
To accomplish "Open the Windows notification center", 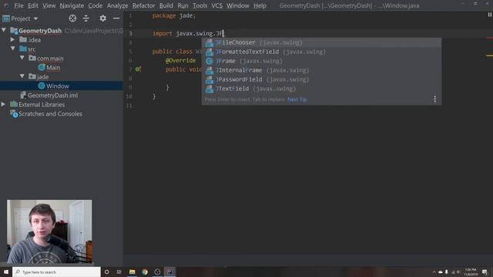I will click(x=485, y=272).
